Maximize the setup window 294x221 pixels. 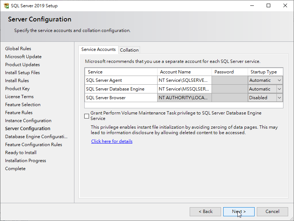(x=268, y=5)
